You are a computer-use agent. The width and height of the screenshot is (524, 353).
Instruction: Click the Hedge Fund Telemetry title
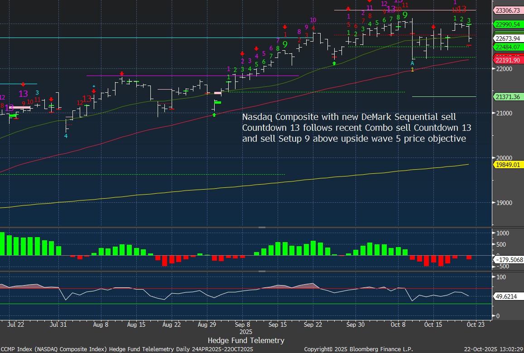246,340
